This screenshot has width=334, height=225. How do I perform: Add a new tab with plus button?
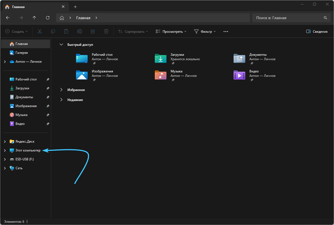75,7
